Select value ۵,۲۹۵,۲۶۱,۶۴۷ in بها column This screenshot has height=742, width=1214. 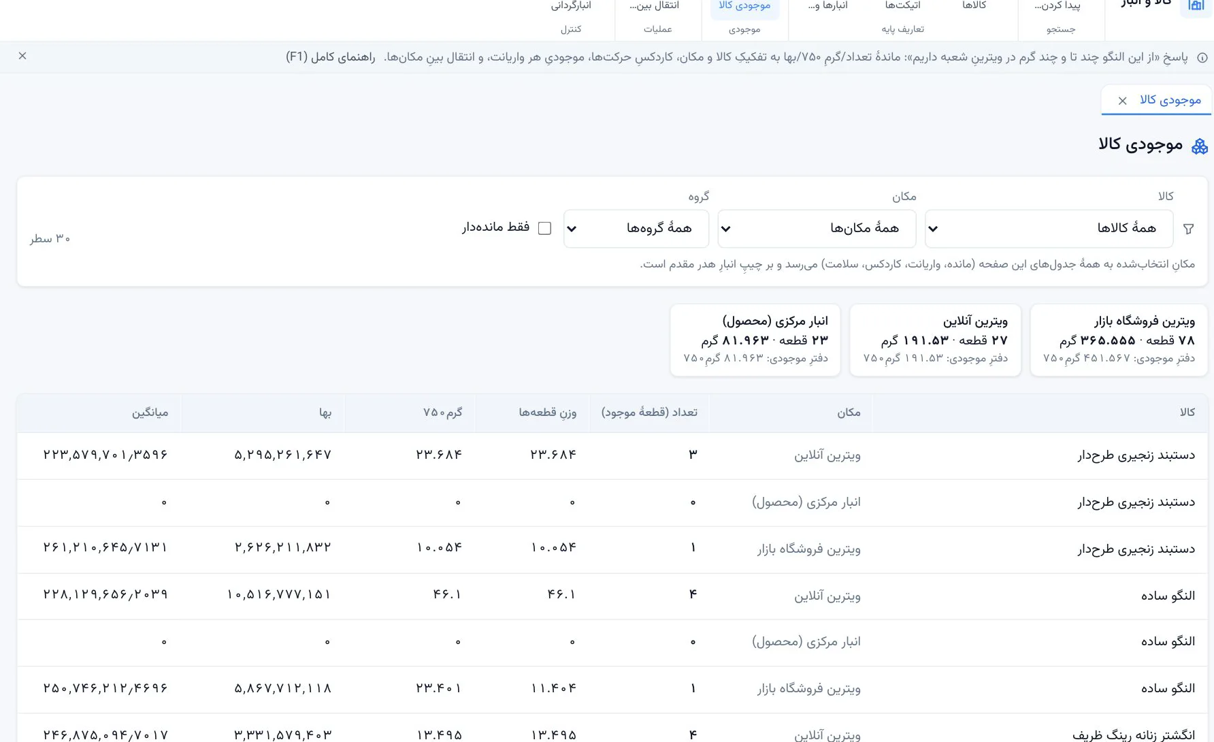(282, 455)
